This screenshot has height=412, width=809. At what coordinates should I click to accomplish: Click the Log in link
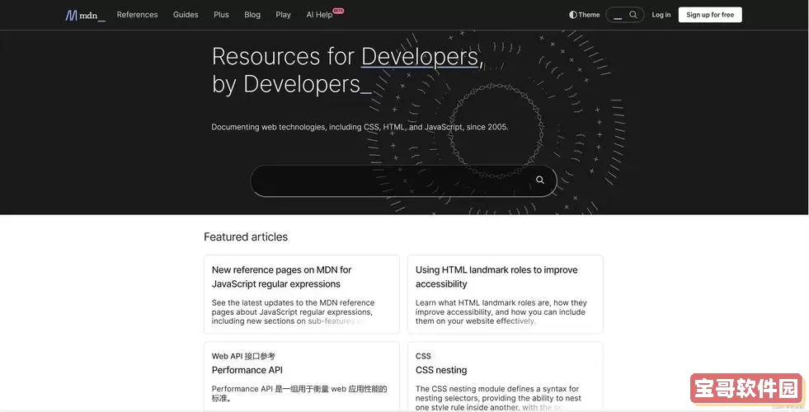(x=661, y=15)
